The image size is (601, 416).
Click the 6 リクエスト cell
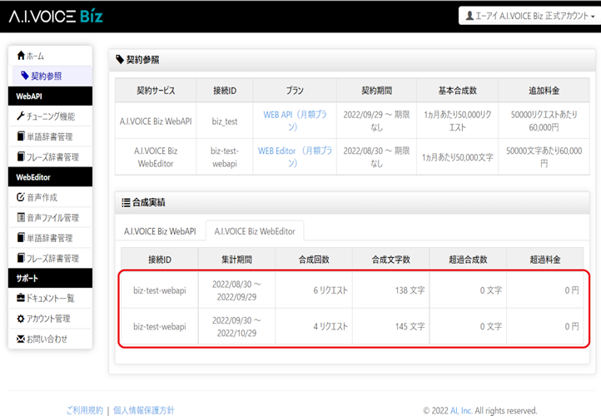click(x=314, y=290)
